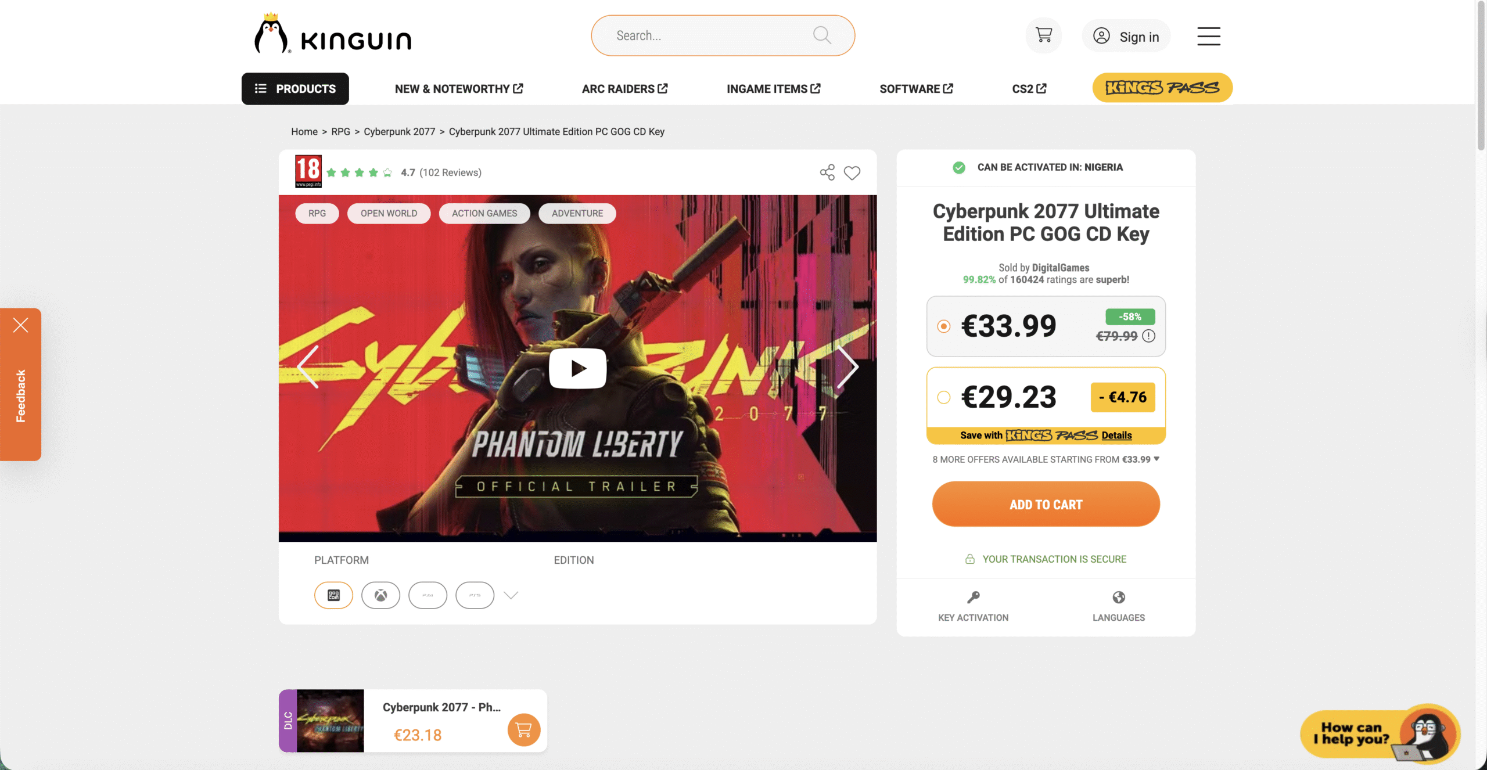The height and width of the screenshot is (770, 1487).
Task: Add product to wishlist with heart icon
Action: [x=852, y=173]
